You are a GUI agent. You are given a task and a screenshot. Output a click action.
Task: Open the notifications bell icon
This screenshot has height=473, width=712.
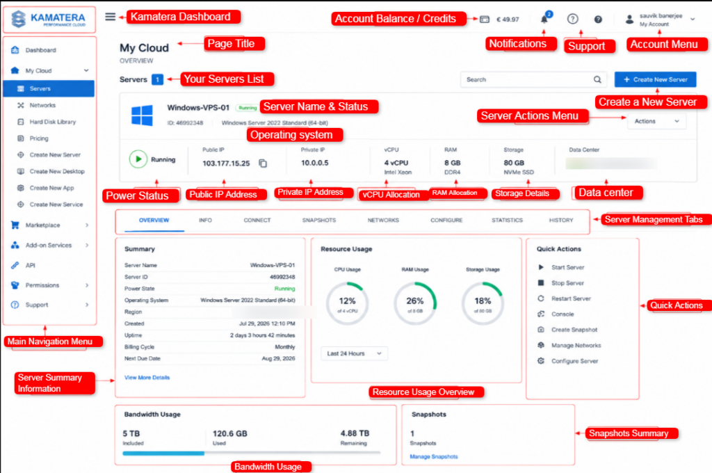pyautogui.click(x=544, y=19)
